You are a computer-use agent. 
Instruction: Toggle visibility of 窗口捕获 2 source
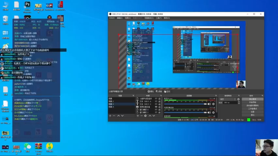156,112
